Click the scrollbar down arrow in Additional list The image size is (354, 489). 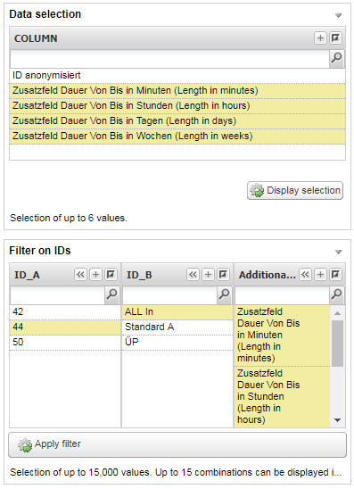(x=337, y=420)
